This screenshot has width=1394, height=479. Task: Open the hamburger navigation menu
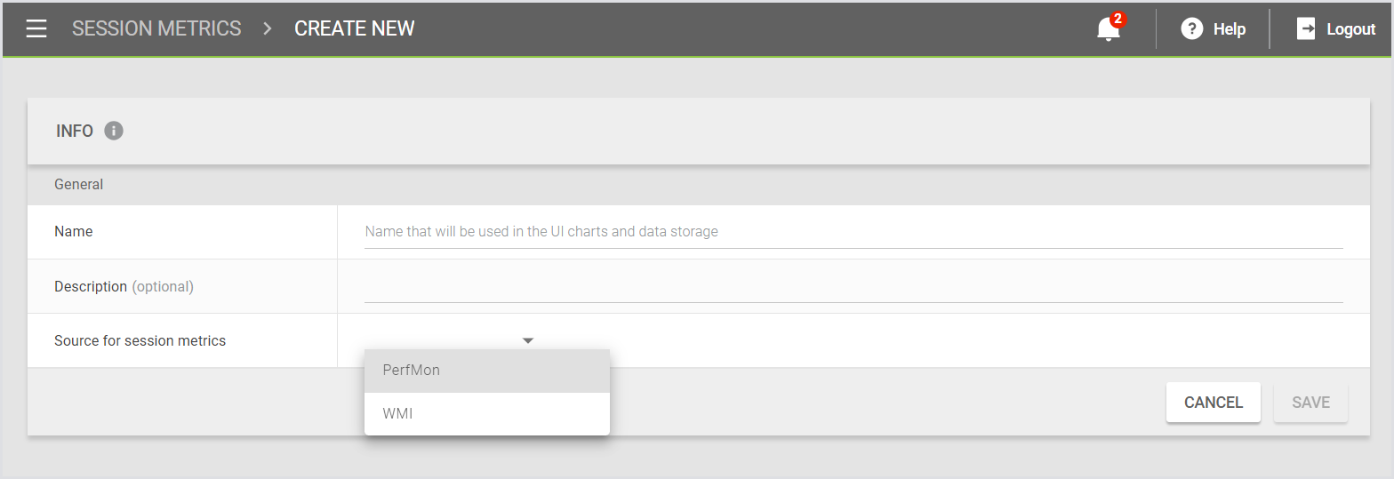pos(36,28)
